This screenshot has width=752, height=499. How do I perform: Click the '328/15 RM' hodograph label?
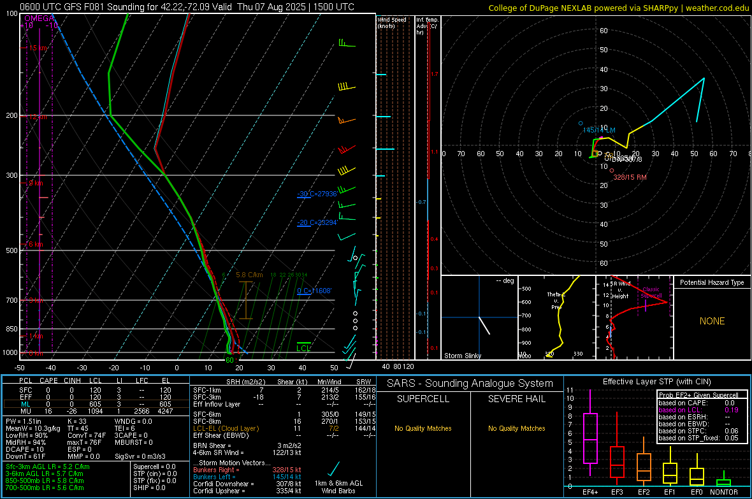coord(630,177)
